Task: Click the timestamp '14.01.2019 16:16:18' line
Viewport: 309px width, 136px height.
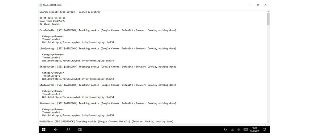Action: point(53,18)
